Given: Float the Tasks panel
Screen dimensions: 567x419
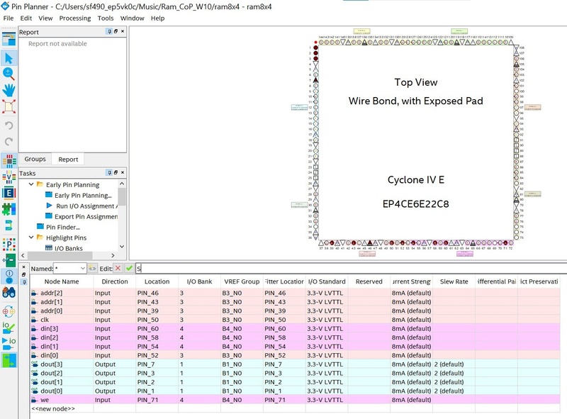Looking at the screenshot, I should pos(116,172).
